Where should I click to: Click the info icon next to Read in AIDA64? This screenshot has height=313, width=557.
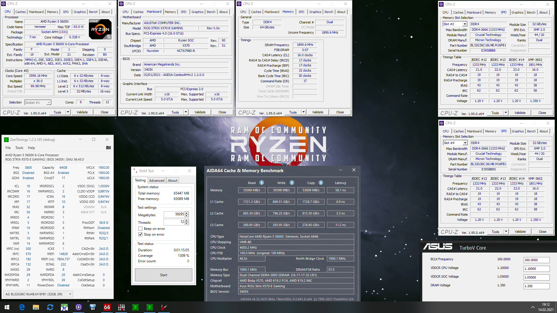[x=262, y=183]
